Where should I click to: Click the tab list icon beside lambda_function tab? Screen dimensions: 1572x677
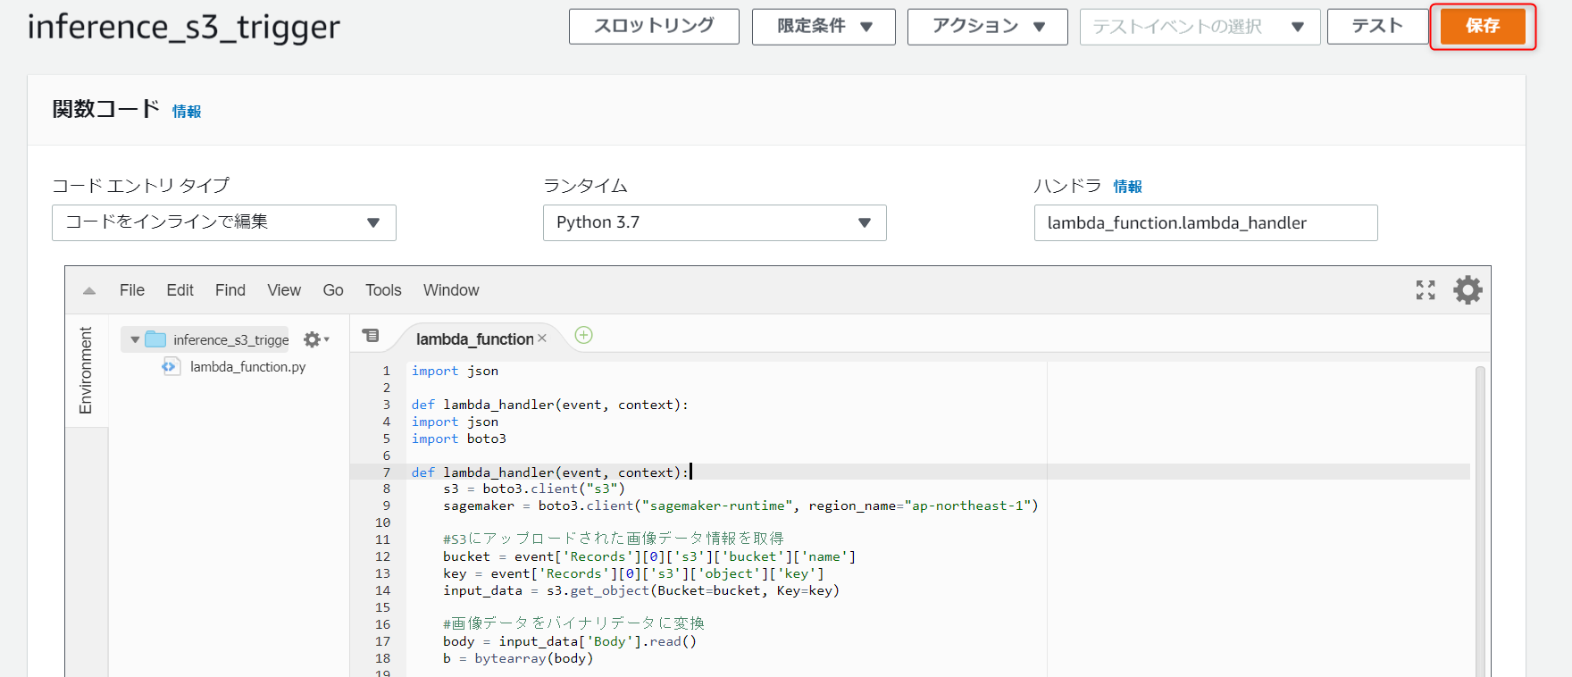click(x=371, y=336)
